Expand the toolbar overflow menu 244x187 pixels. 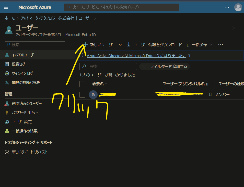coord(220,44)
